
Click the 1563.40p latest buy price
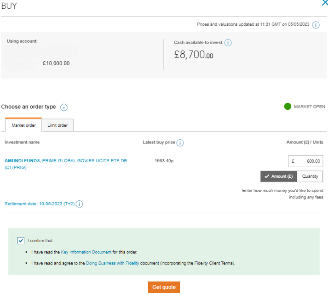(164, 161)
